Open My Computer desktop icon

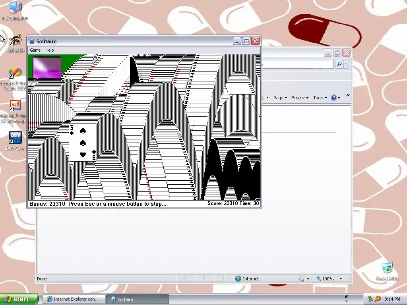[15, 10]
